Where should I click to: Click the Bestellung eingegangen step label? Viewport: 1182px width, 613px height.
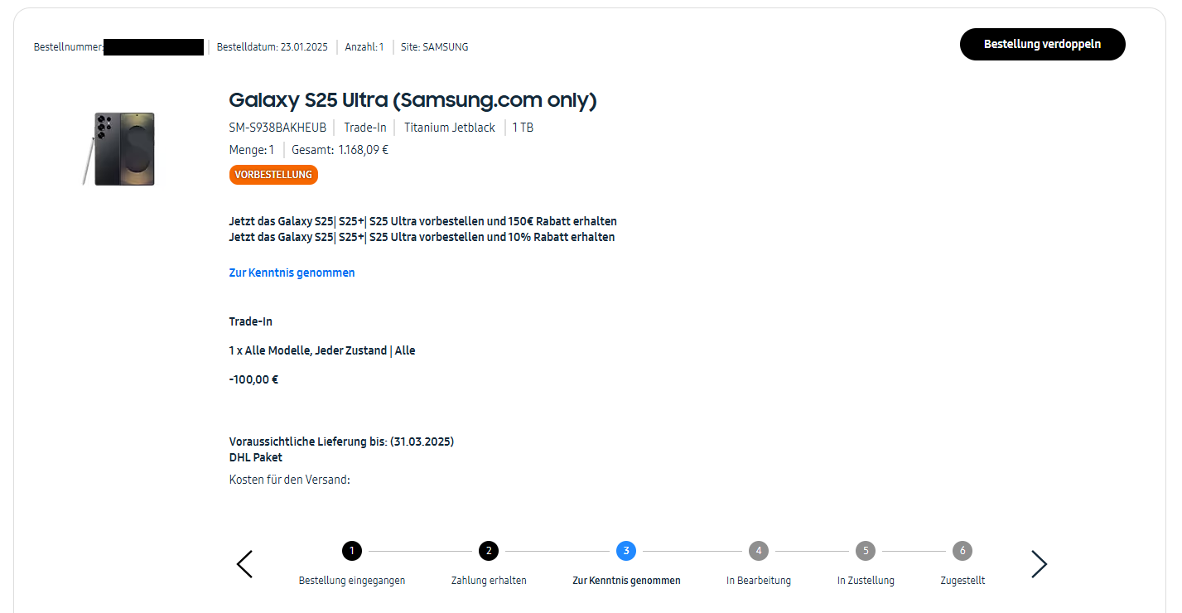(x=352, y=581)
